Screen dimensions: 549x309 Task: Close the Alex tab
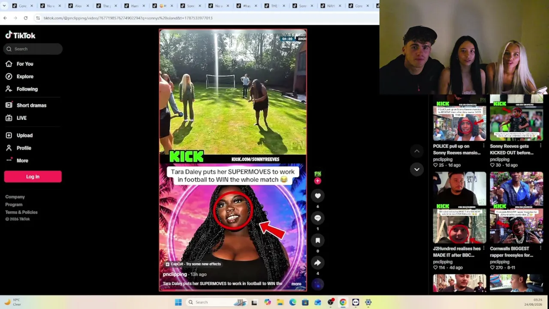click(x=88, y=6)
